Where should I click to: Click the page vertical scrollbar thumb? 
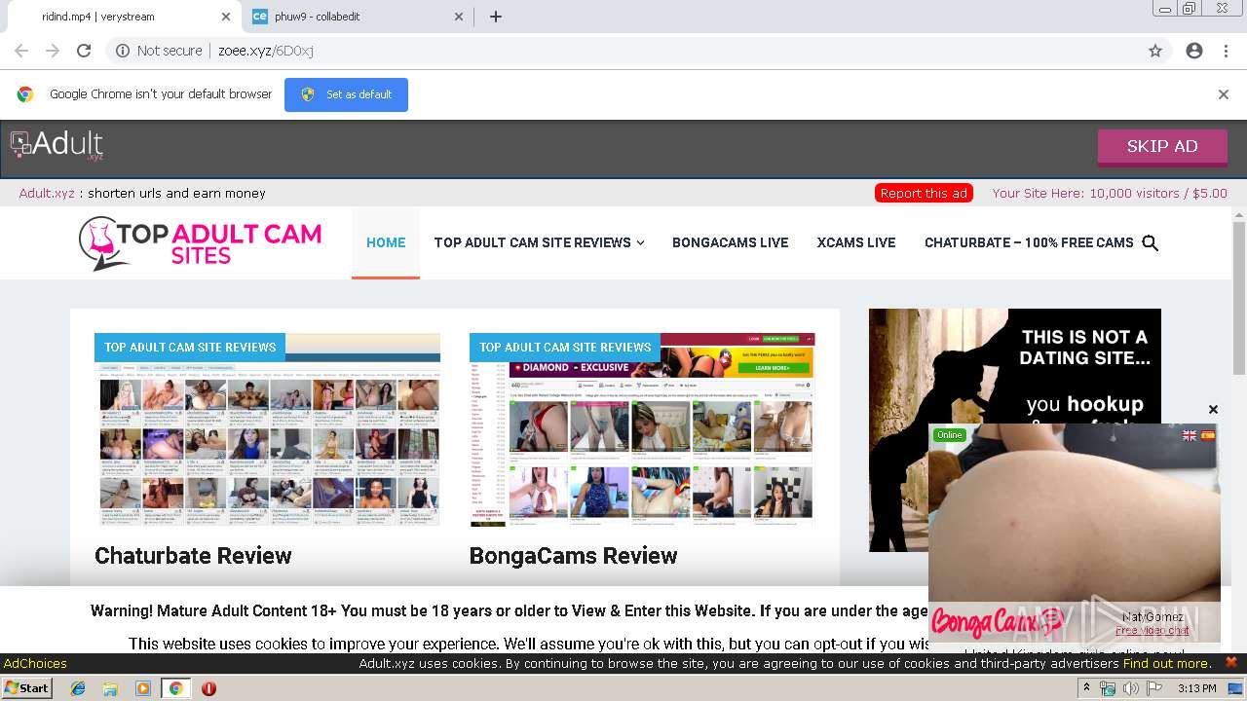1239,297
